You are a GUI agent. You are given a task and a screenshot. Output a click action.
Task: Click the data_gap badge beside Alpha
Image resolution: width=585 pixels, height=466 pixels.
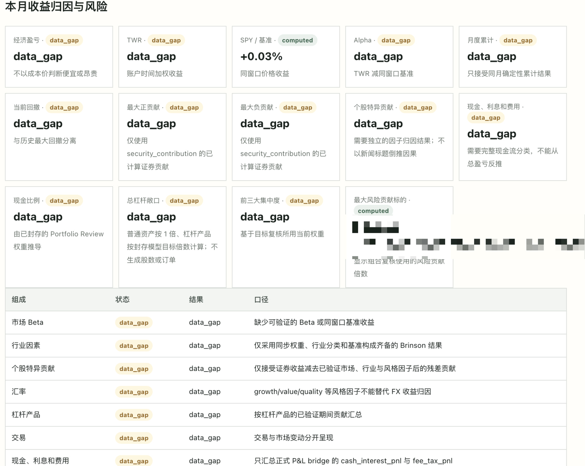pyautogui.click(x=396, y=40)
